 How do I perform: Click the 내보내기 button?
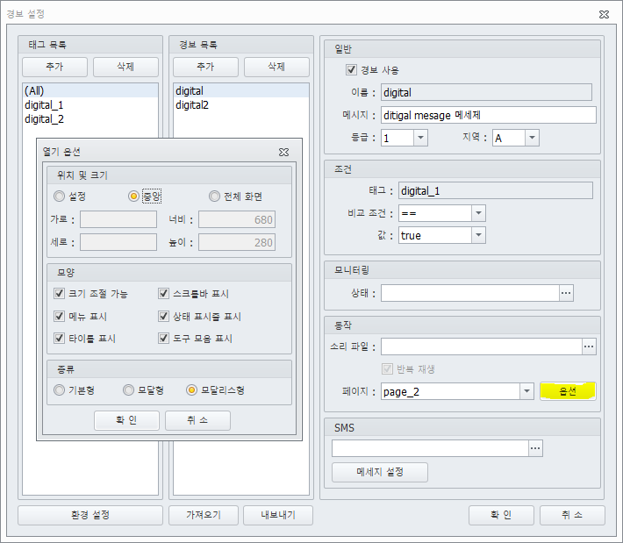pyautogui.click(x=278, y=515)
